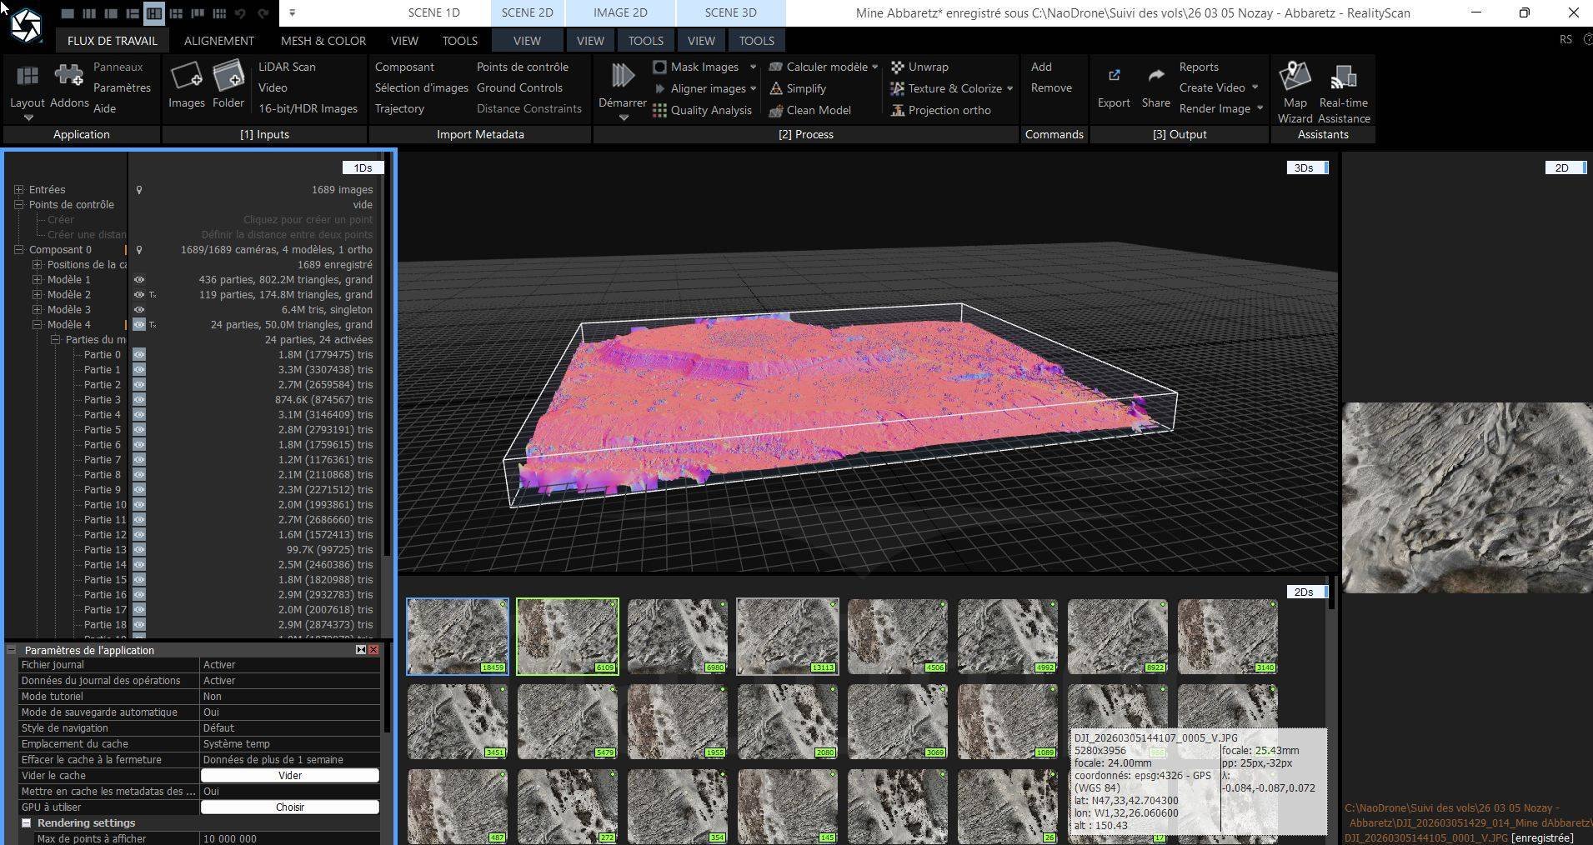Collapse the Modèle 4 tree node
Screen dimensions: 1593x845
pos(37,325)
